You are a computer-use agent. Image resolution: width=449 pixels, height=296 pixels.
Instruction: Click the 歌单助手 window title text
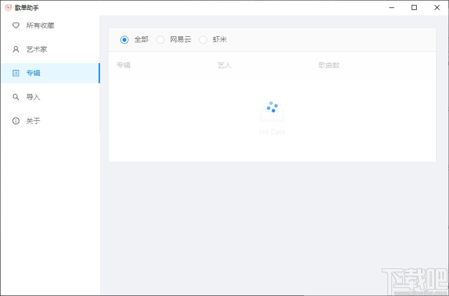(x=27, y=8)
